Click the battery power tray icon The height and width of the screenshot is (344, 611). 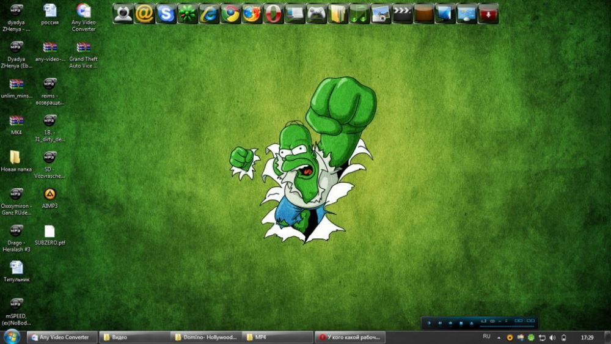coord(563,337)
